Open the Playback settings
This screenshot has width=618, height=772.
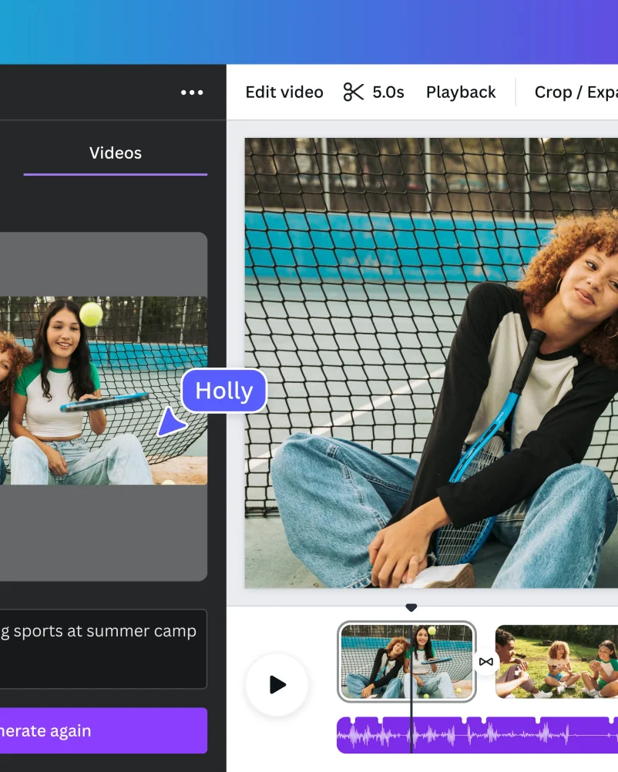point(460,92)
